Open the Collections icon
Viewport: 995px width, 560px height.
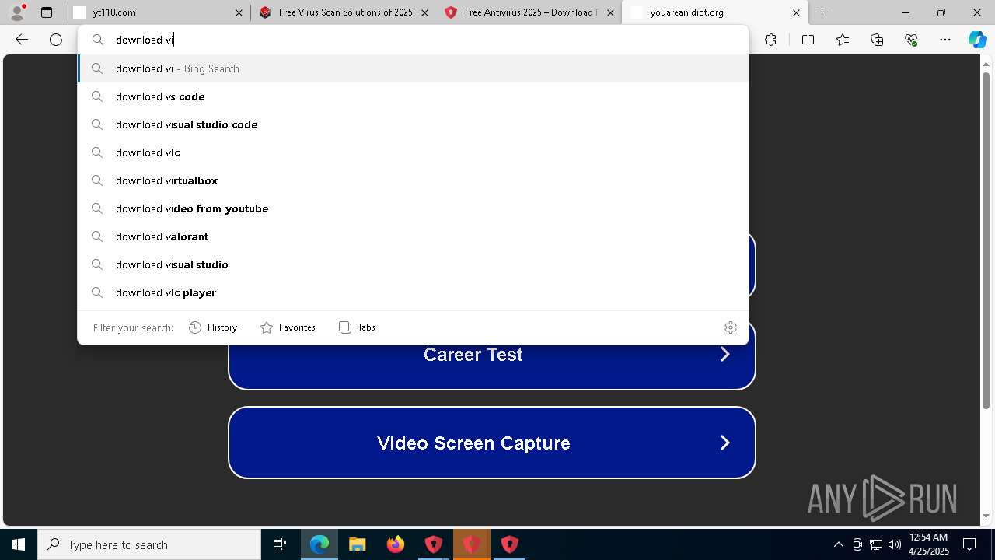tap(877, 40)
